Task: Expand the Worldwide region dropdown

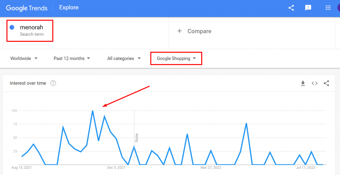Action: (24, 58)
